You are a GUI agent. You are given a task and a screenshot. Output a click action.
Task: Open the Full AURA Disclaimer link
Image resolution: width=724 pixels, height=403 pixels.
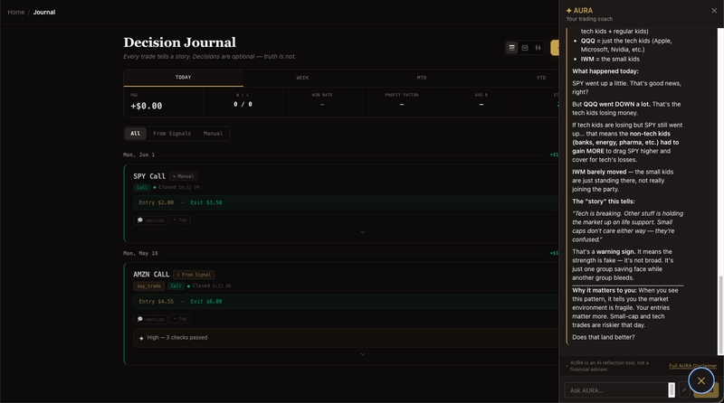pyautogui.click(x=692, y=366)
